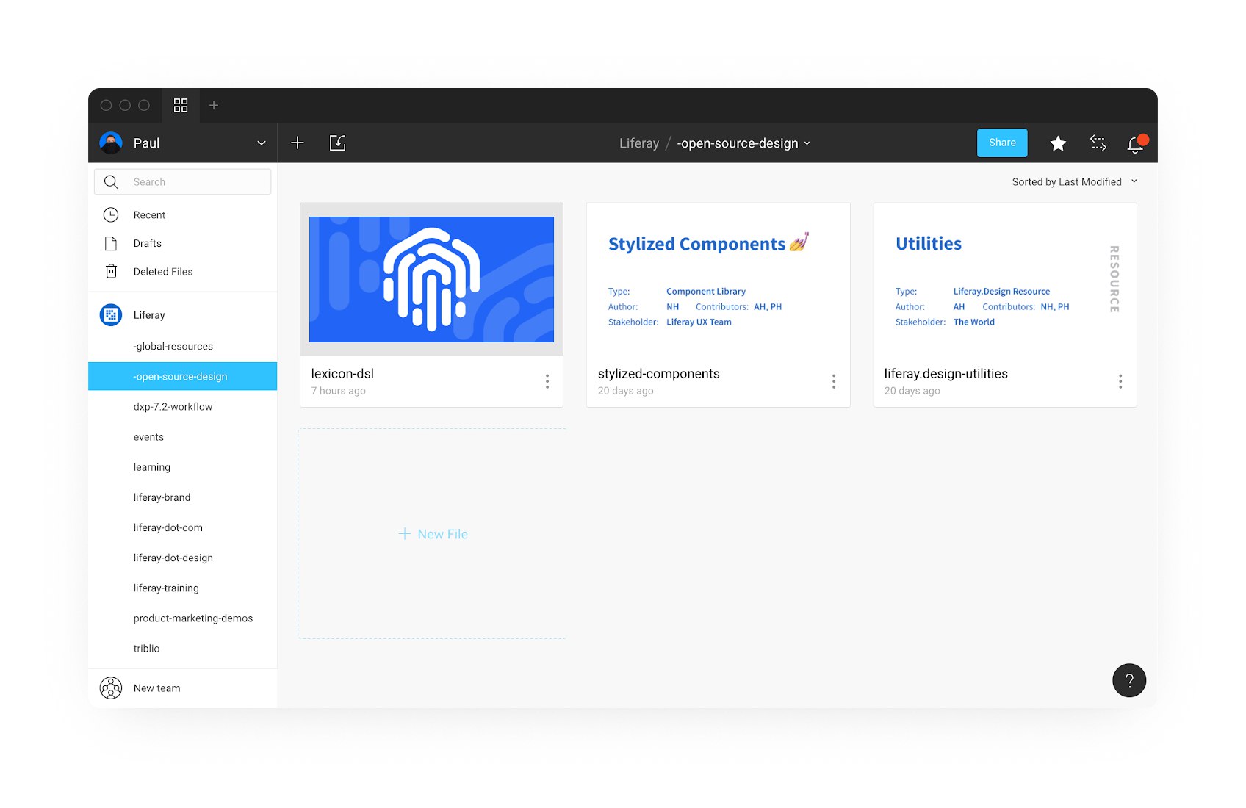Open more options for stylized-components file
The height and width of the screenshot is (808, 1246).
pos(834,381)
